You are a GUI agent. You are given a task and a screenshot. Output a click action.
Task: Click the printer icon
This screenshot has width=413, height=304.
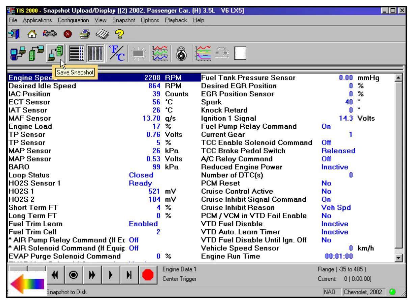tap(84, 34)
